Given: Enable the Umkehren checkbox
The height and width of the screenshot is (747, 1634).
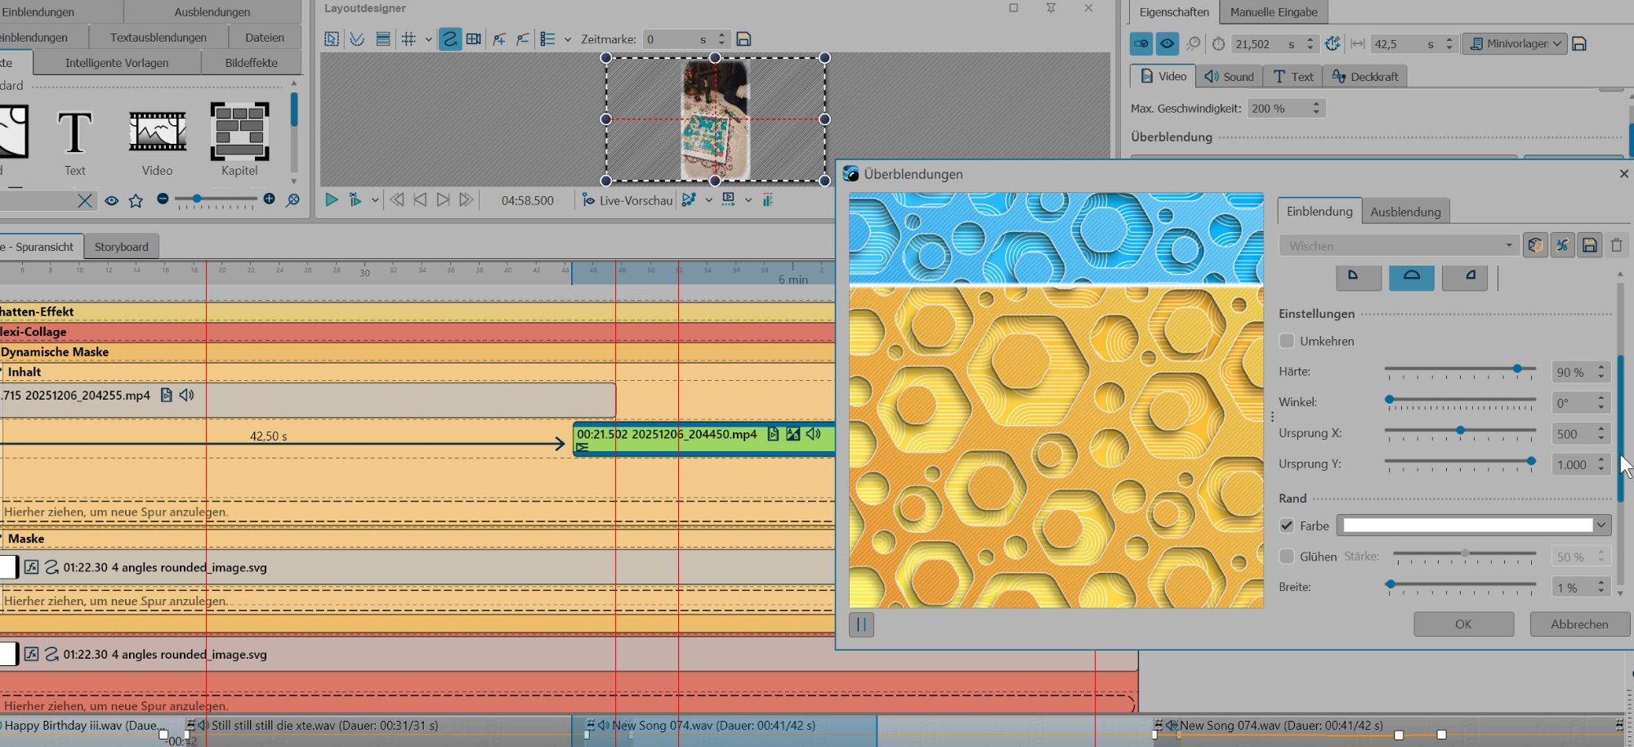Looking at the screenshot, I should (1287, 341).
